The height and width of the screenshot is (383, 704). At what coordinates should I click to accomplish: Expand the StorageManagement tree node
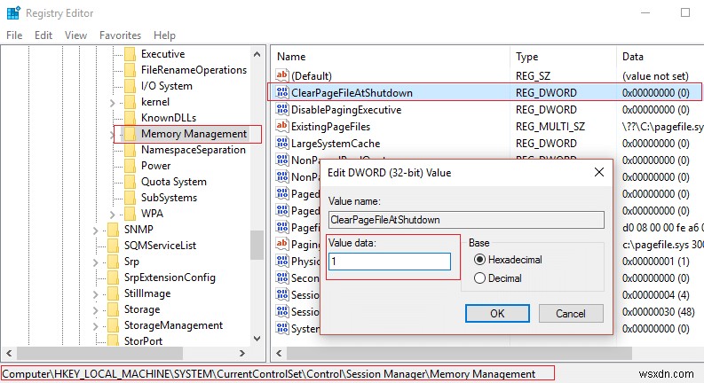95,326
